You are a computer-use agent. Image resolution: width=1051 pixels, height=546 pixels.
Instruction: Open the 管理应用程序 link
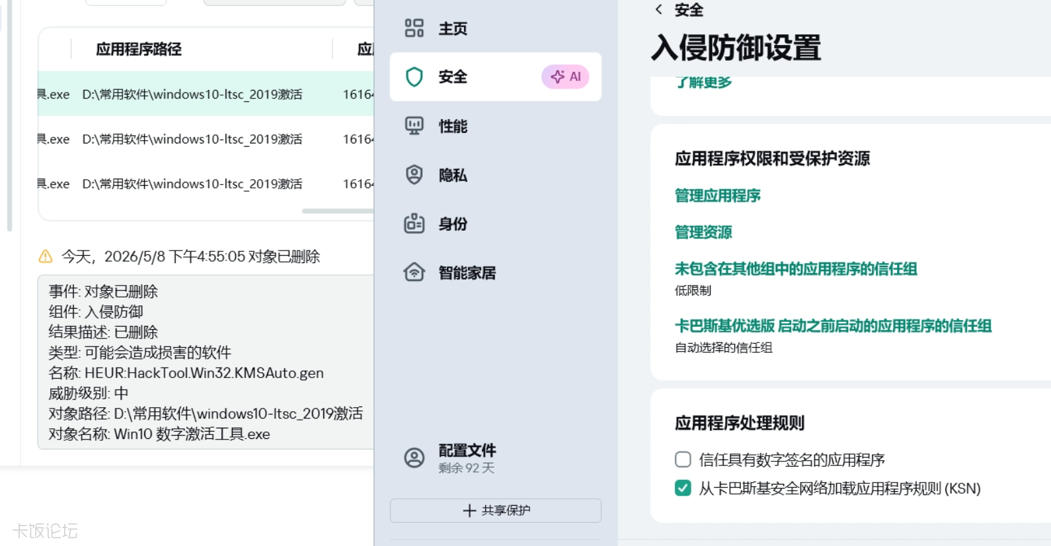(717, 196)
